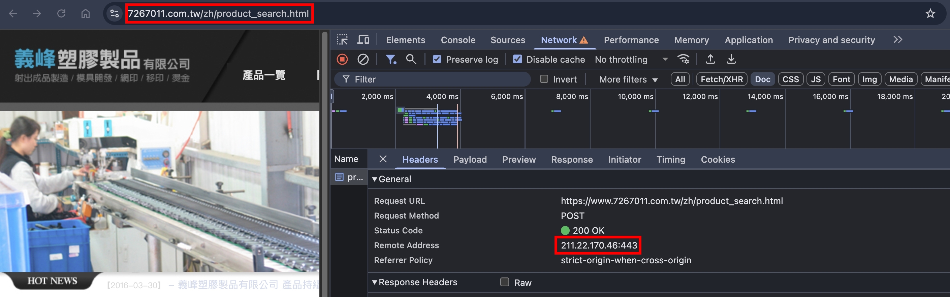The height and width of the screenshot is (297, 950).
Task: Click the Name column header
Action: (346, 159)
